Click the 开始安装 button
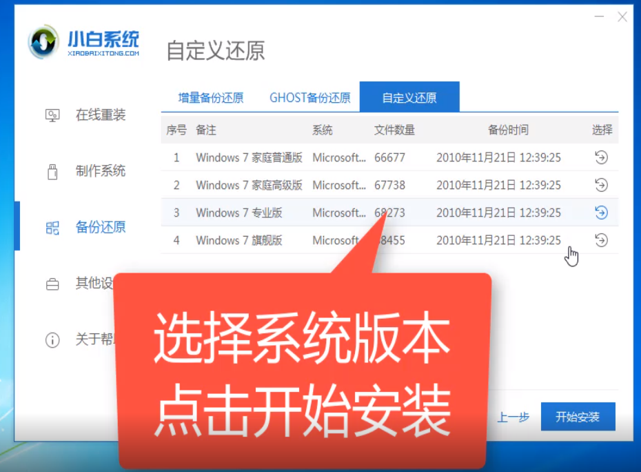Image resolution: width=641 pixels, height=472 pixels. pos(578,417)
